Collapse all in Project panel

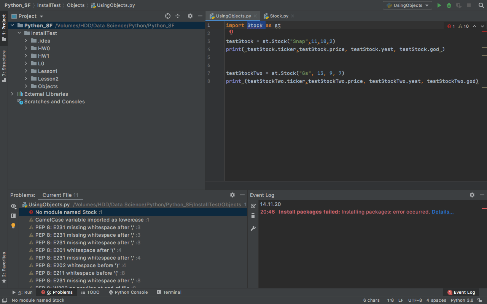click(x=178, y=16)
